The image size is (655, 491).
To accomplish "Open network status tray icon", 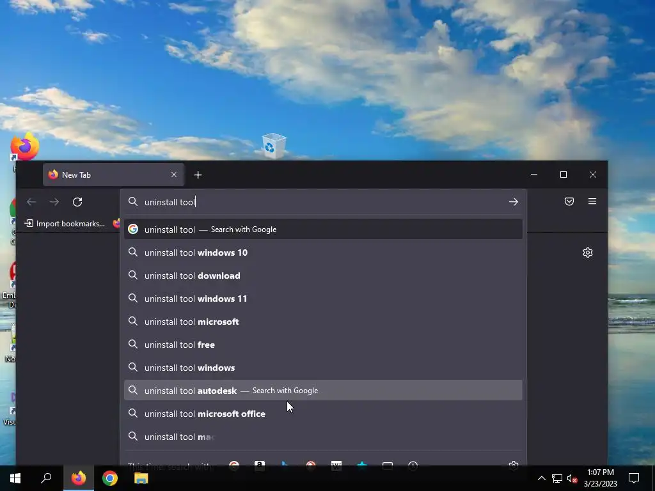I will click(557, 478).
